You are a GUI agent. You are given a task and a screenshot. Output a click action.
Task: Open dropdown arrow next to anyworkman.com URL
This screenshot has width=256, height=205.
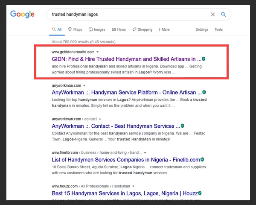point(84,85)
